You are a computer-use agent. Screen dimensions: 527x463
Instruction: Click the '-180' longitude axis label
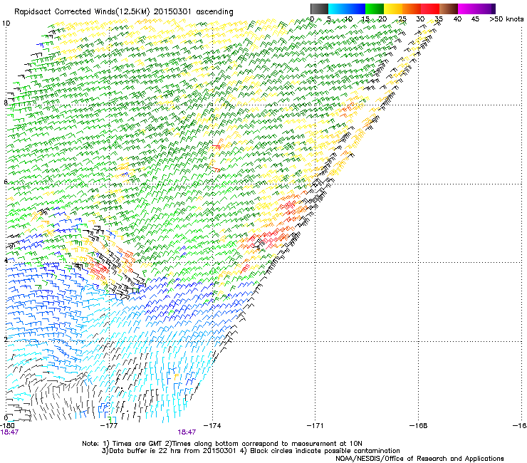click(x=7, y=426)
